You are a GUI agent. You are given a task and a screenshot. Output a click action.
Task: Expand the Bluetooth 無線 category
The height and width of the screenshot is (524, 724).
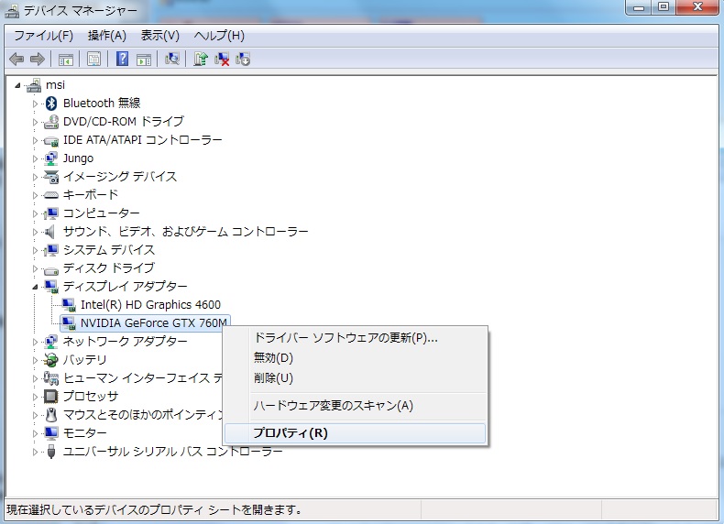(37, 104)
